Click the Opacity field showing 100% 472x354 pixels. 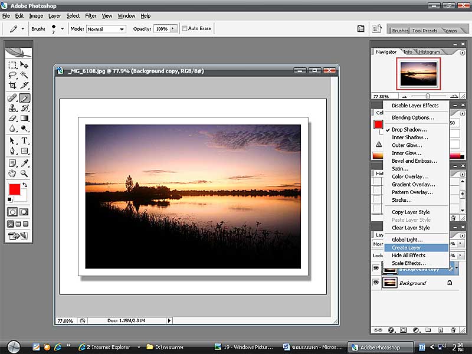[162, 28]
